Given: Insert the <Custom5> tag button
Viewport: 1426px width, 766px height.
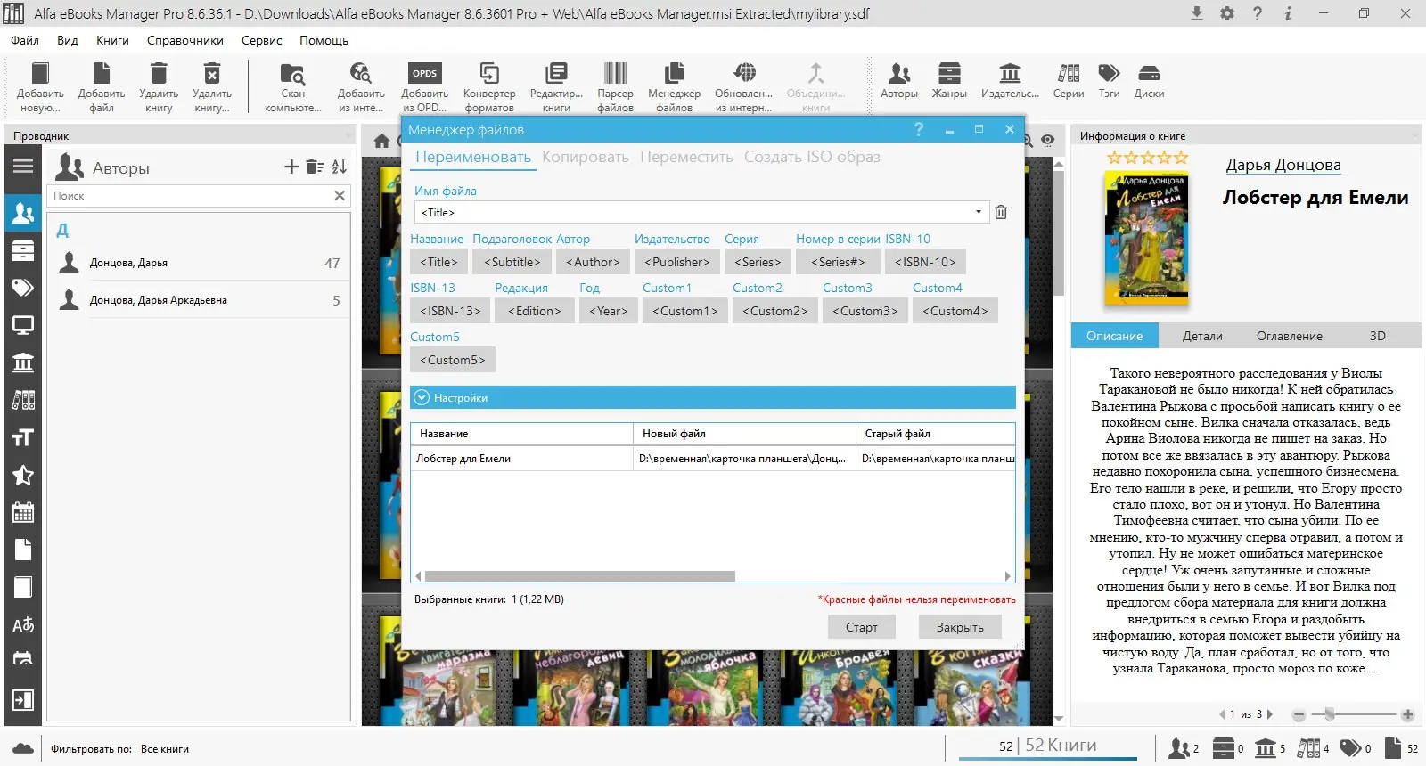Looking at the screenshot, I should tap(453, 360).
